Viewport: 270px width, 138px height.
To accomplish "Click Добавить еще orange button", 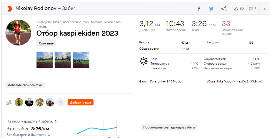I will (x=80, y=102).
